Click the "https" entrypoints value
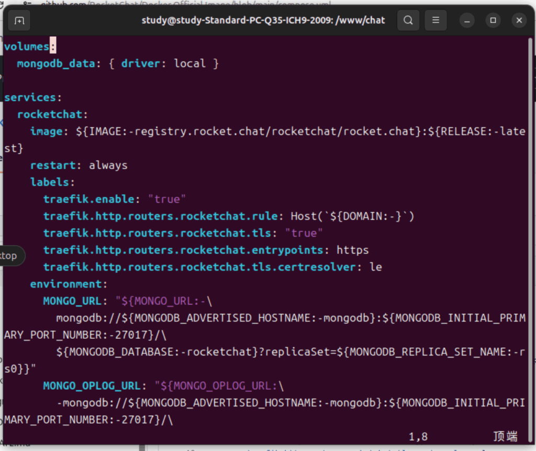Screen dimensions: 536x451 click(352, 250)
